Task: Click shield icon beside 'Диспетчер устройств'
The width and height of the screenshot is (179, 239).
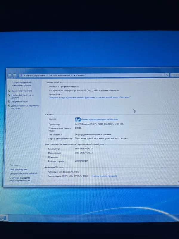Action: pyautogui.click(x=9, y=91)
